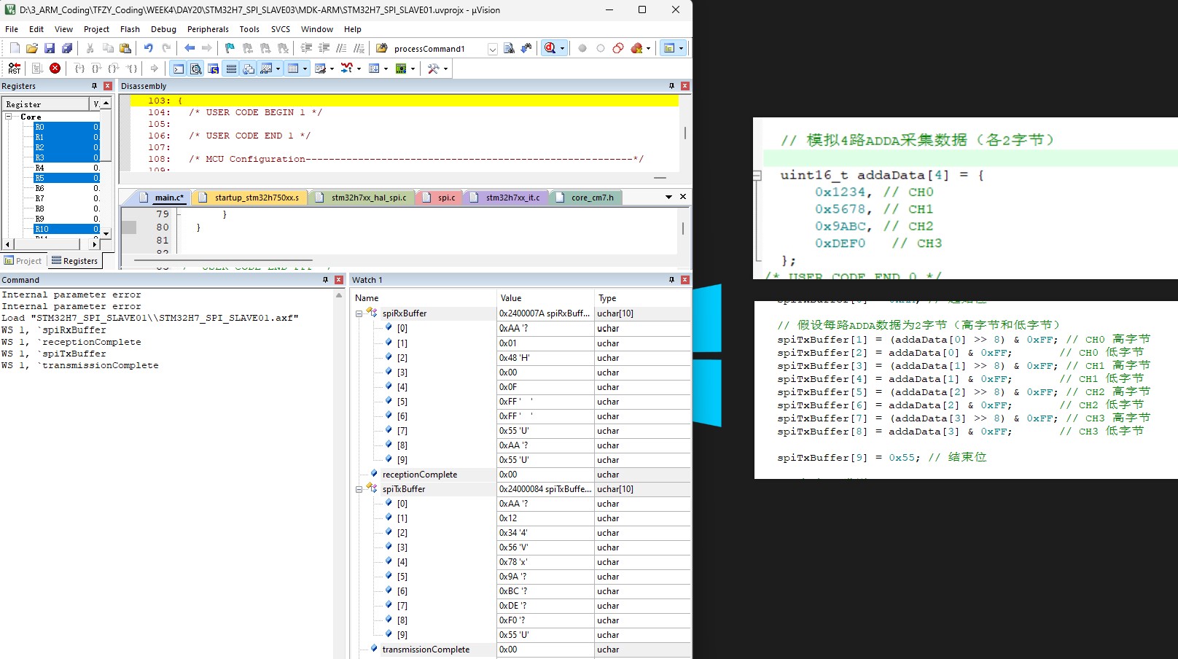Reset the CPU with the RST icon
The width and height of the screenshot is (1178, 659).
tap(15, 69)
